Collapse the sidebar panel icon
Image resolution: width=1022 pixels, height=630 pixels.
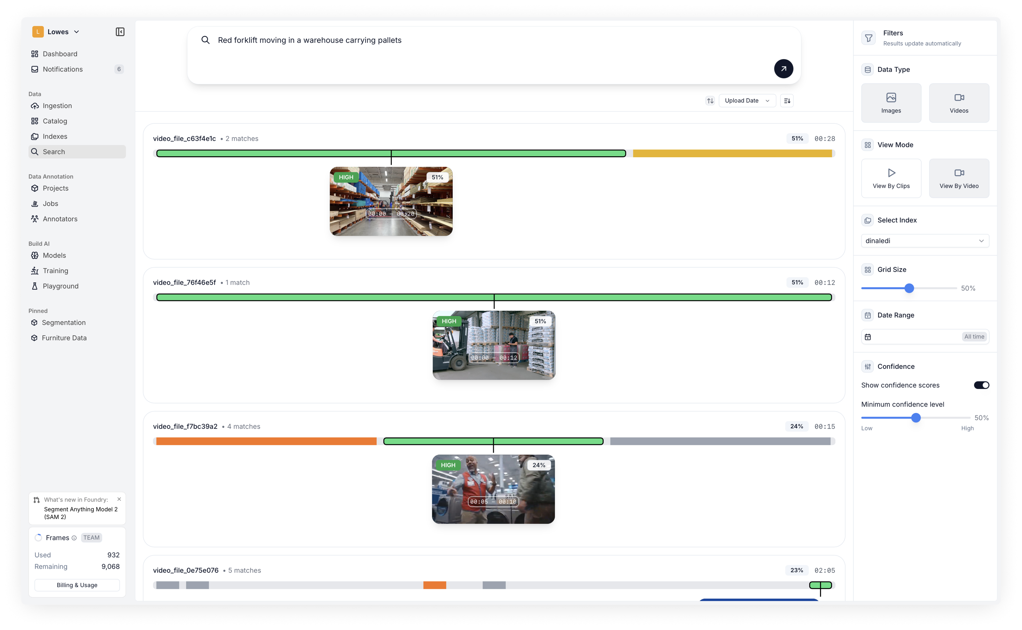pyautogui.click(x=120, y=32)
